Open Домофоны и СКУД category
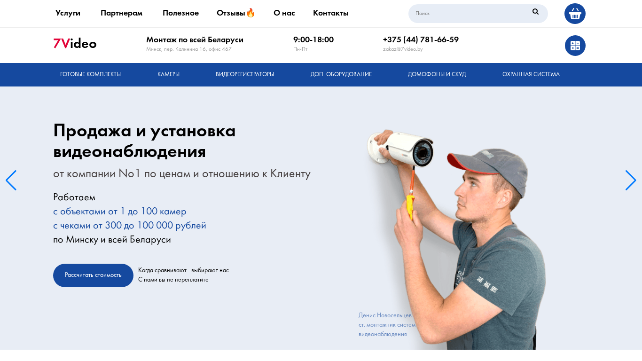642x361 pixels. pos(437,74)
